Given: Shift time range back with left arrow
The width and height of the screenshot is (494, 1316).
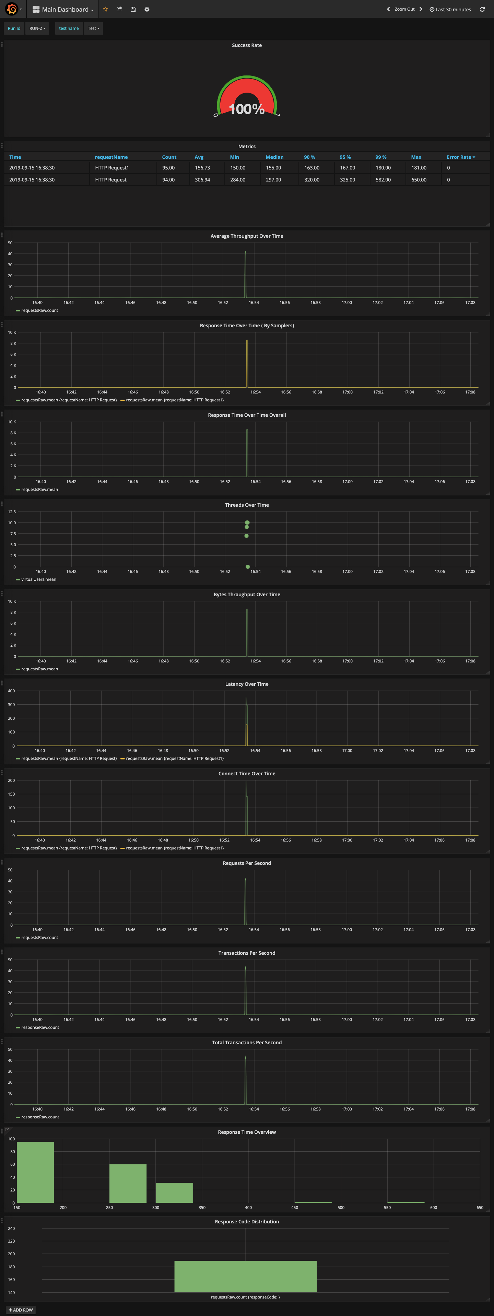Looking at the screenshot, I should click(x=388, y=9).
